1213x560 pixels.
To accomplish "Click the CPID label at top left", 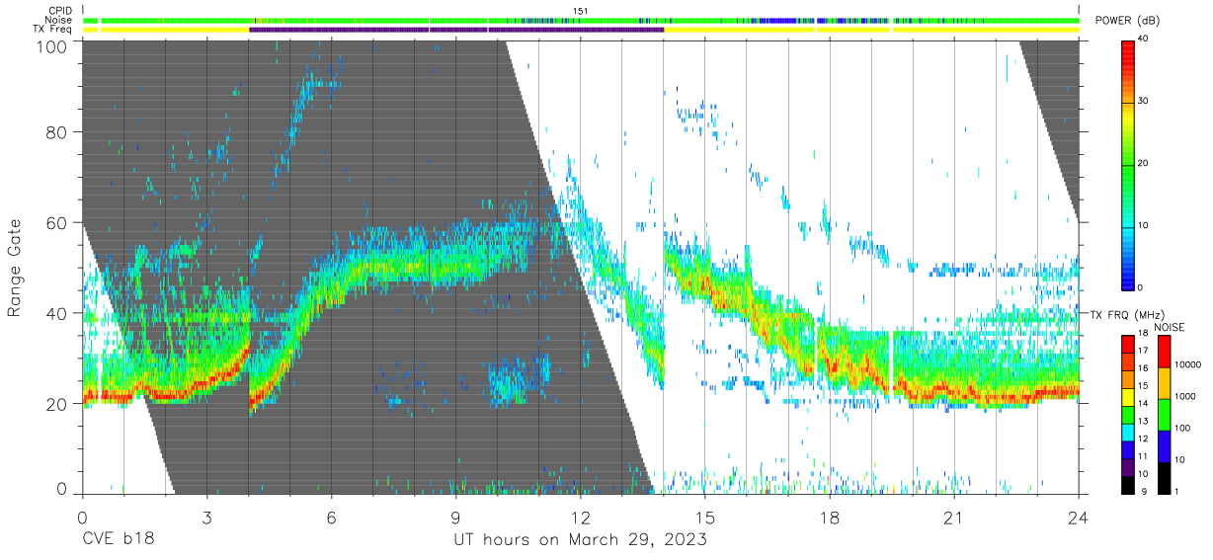I will (61, 11).
